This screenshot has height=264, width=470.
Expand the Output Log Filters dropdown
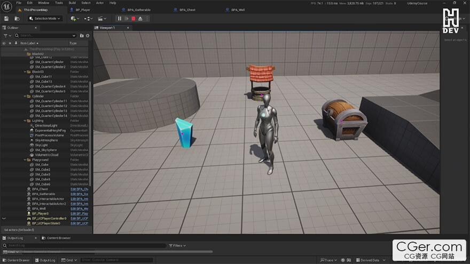click(x=177, y=246)
